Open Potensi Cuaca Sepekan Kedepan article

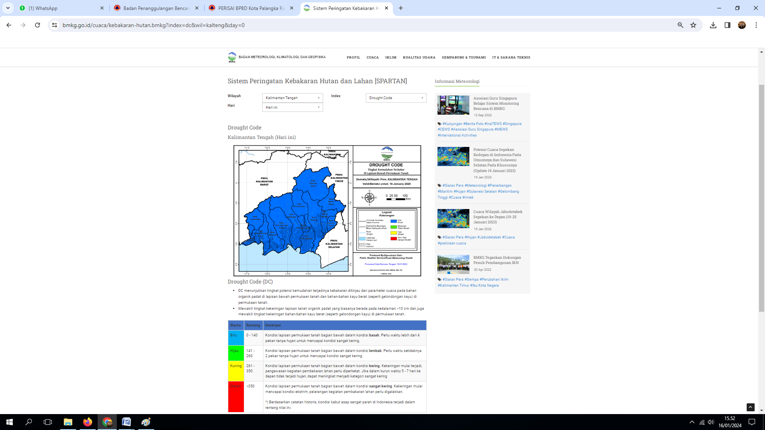tap(497, 160)
